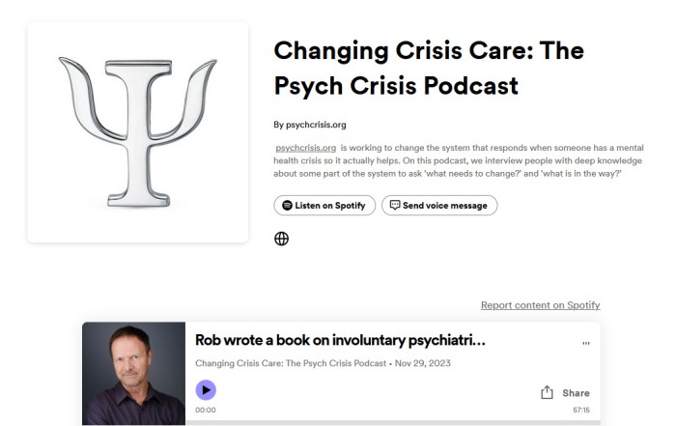The width and height of the screenshot is (676, 426).
Task: Click the episode progress bar
Action: [393, 422]
